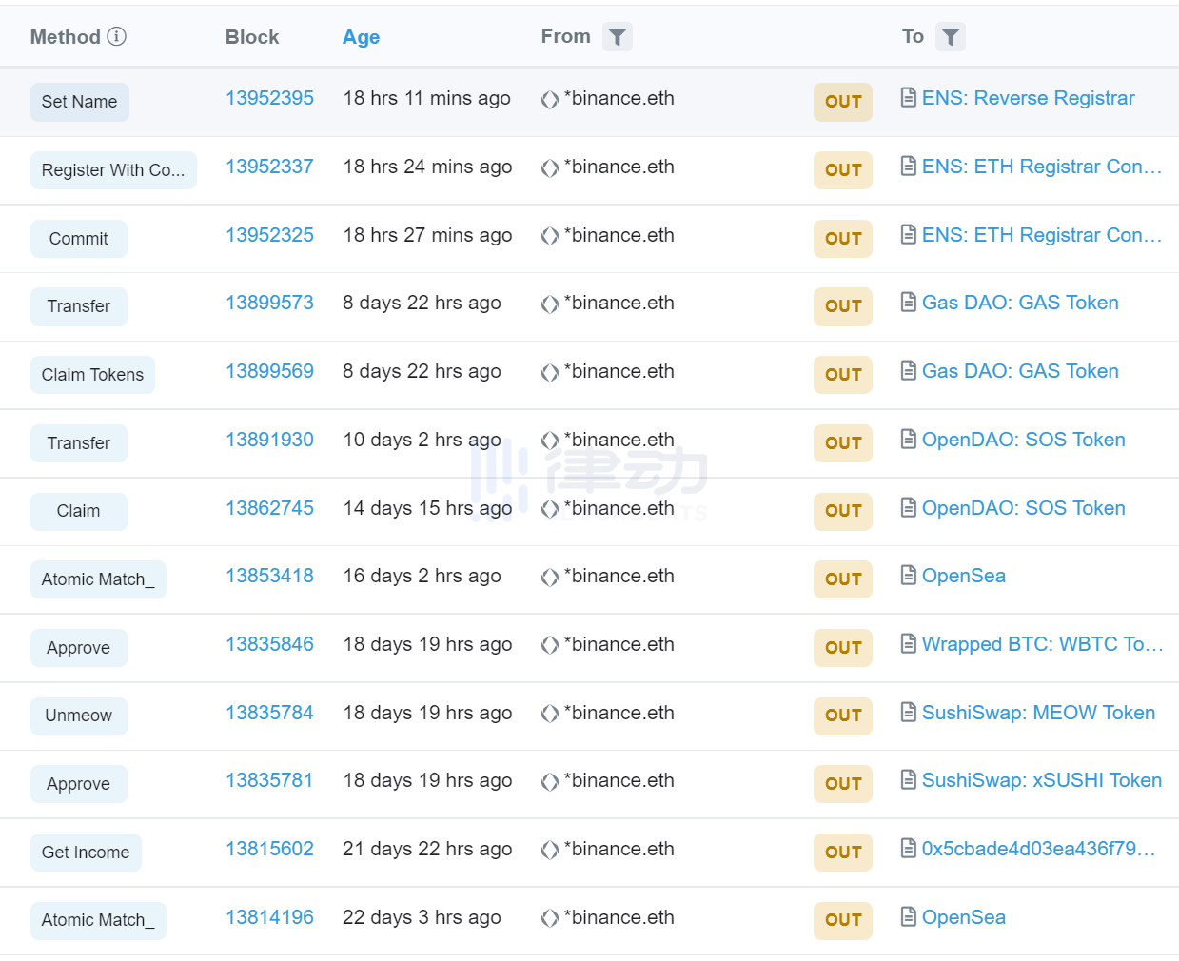
Task: Open the Wrapped BTC: WBTC Token link
Action: click(1043, 644)
